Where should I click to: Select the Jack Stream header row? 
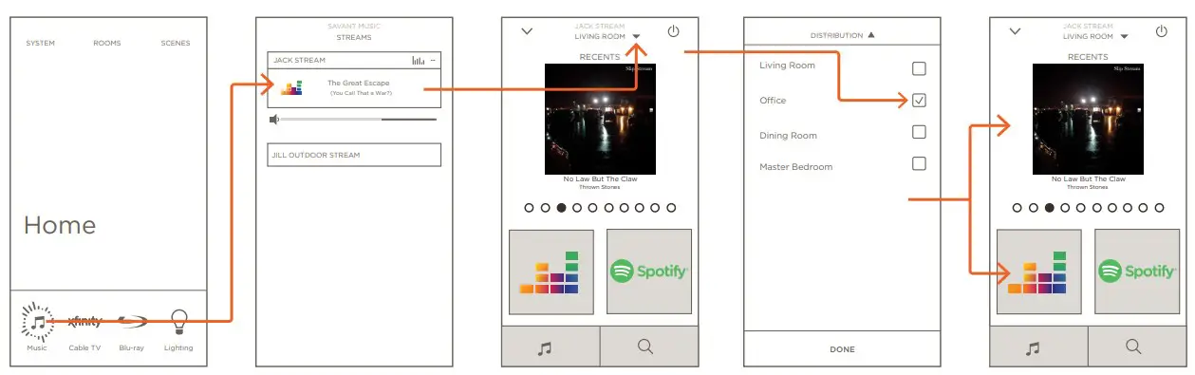pos(354,60)
